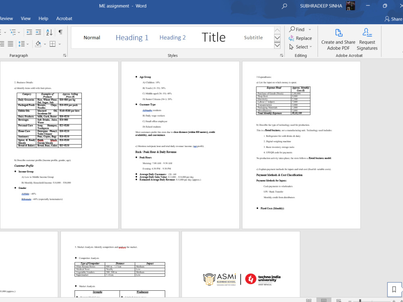Image resolution: width=403 pixels, height=302 pixels.
Task: Click the Share button
Action: 393,19
